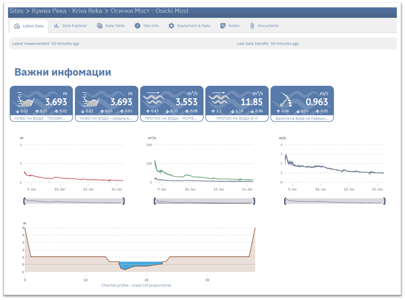This screenshot has width=405, height=300.
Task: Click the Equipment & Data gear icon
Action: tap(171, 26)
